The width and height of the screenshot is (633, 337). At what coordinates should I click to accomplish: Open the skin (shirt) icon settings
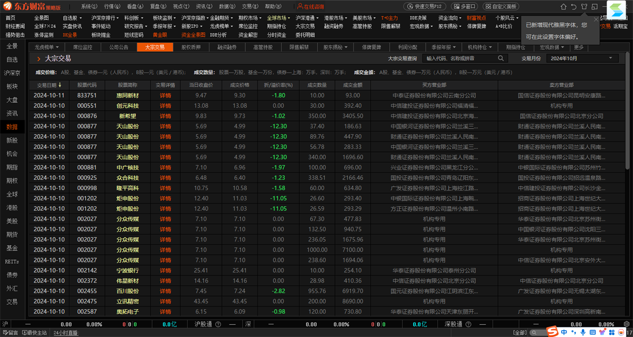point(584,7)
